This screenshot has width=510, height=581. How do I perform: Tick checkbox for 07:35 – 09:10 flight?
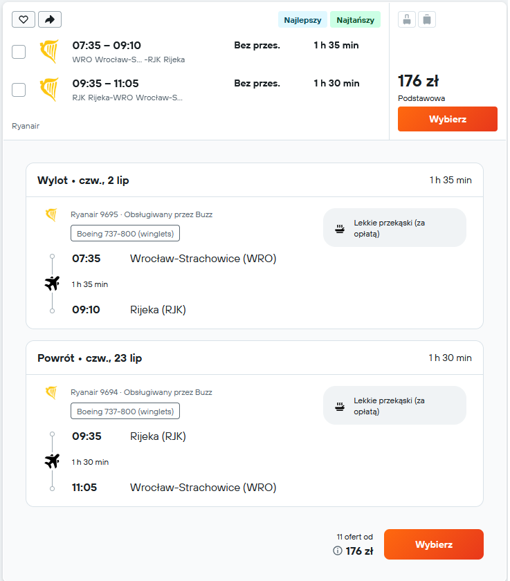click(x=19, y=52)
